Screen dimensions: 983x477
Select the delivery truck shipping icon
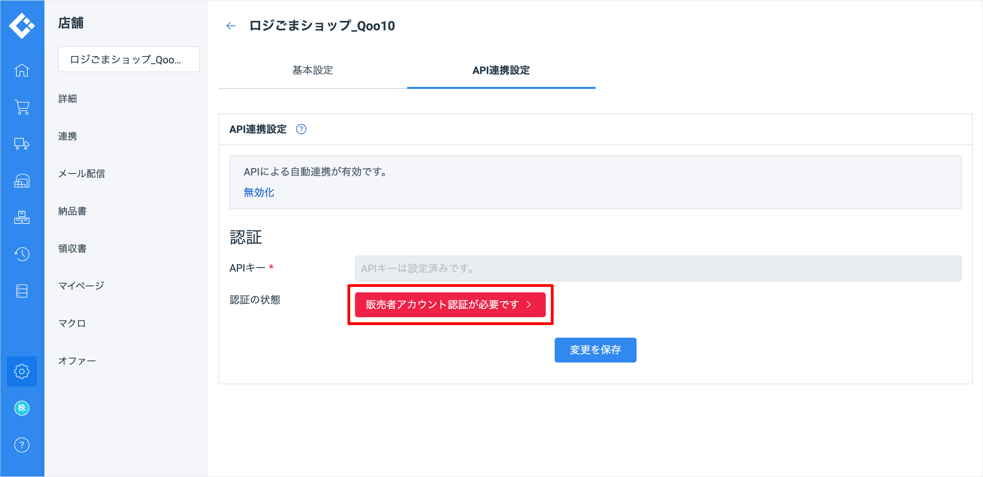[x=22, y=144]
